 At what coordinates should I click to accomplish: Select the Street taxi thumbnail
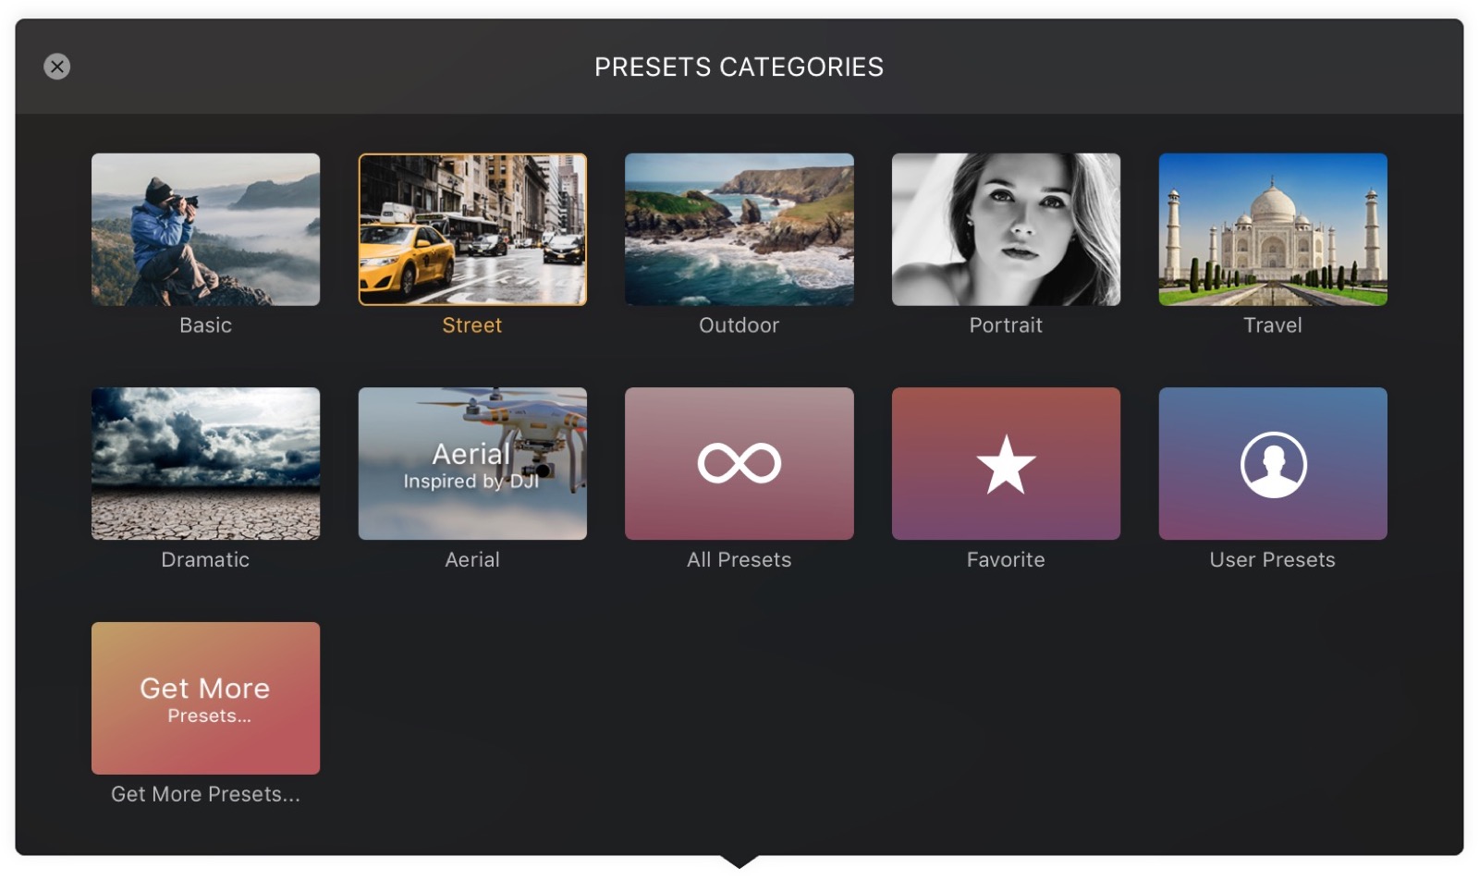(x=472, y=229)
